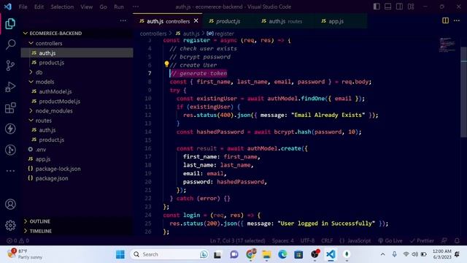The height and width of the screenshot is (263, 467).
Task: Open the File menu
Action: (x=23, y=7)
